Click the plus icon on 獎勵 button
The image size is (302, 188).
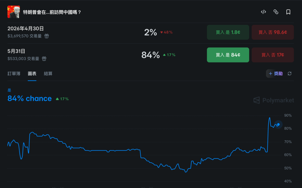click(270, 74)
